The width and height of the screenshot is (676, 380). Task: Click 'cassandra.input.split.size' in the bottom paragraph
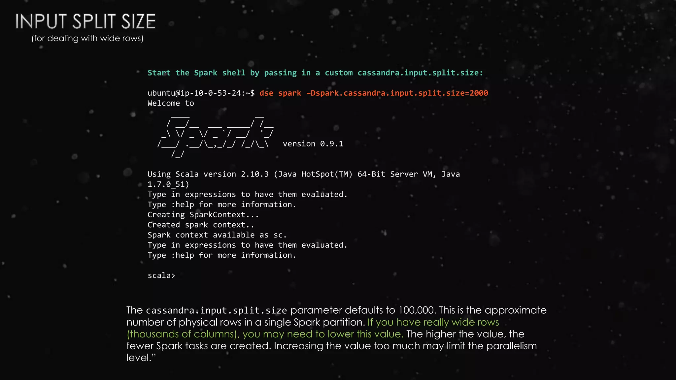[x=216, y=310]
